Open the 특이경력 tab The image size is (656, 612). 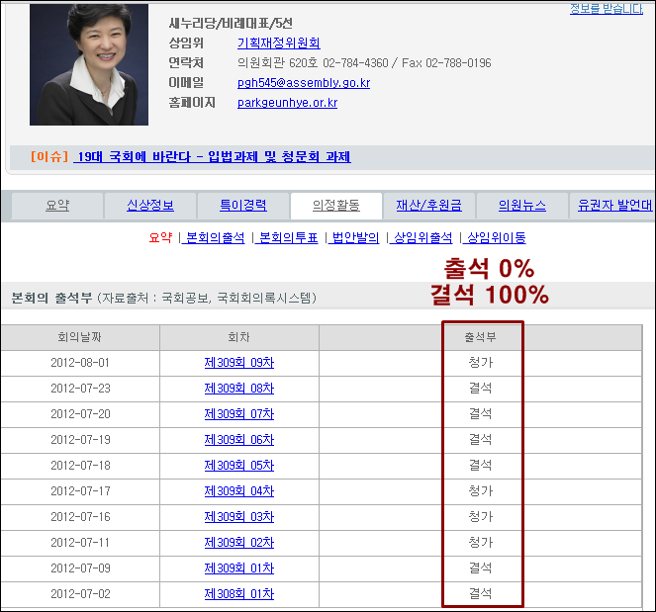point(242,206)
